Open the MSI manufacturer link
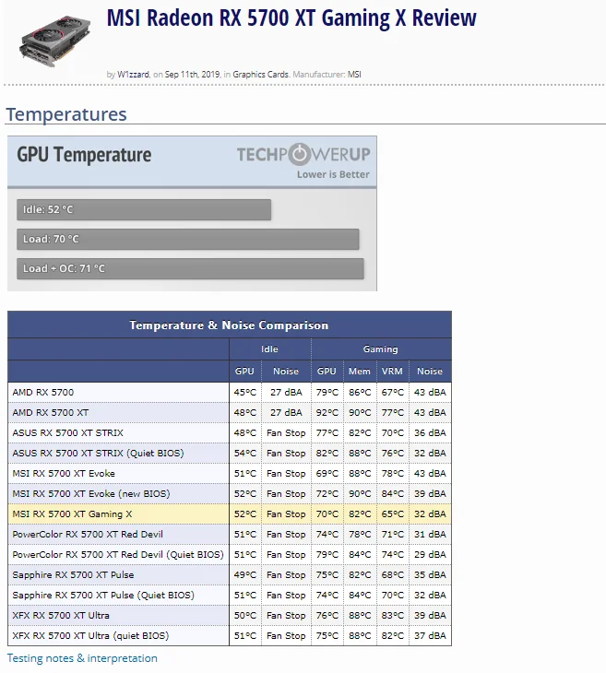The width and height of the screenshot is (606, 673). (354, 75)
